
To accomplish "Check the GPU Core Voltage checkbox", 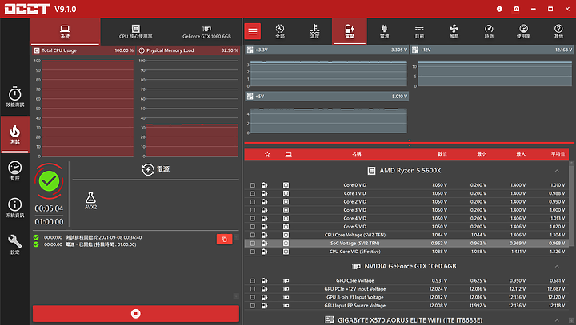I will coord(253,281).
